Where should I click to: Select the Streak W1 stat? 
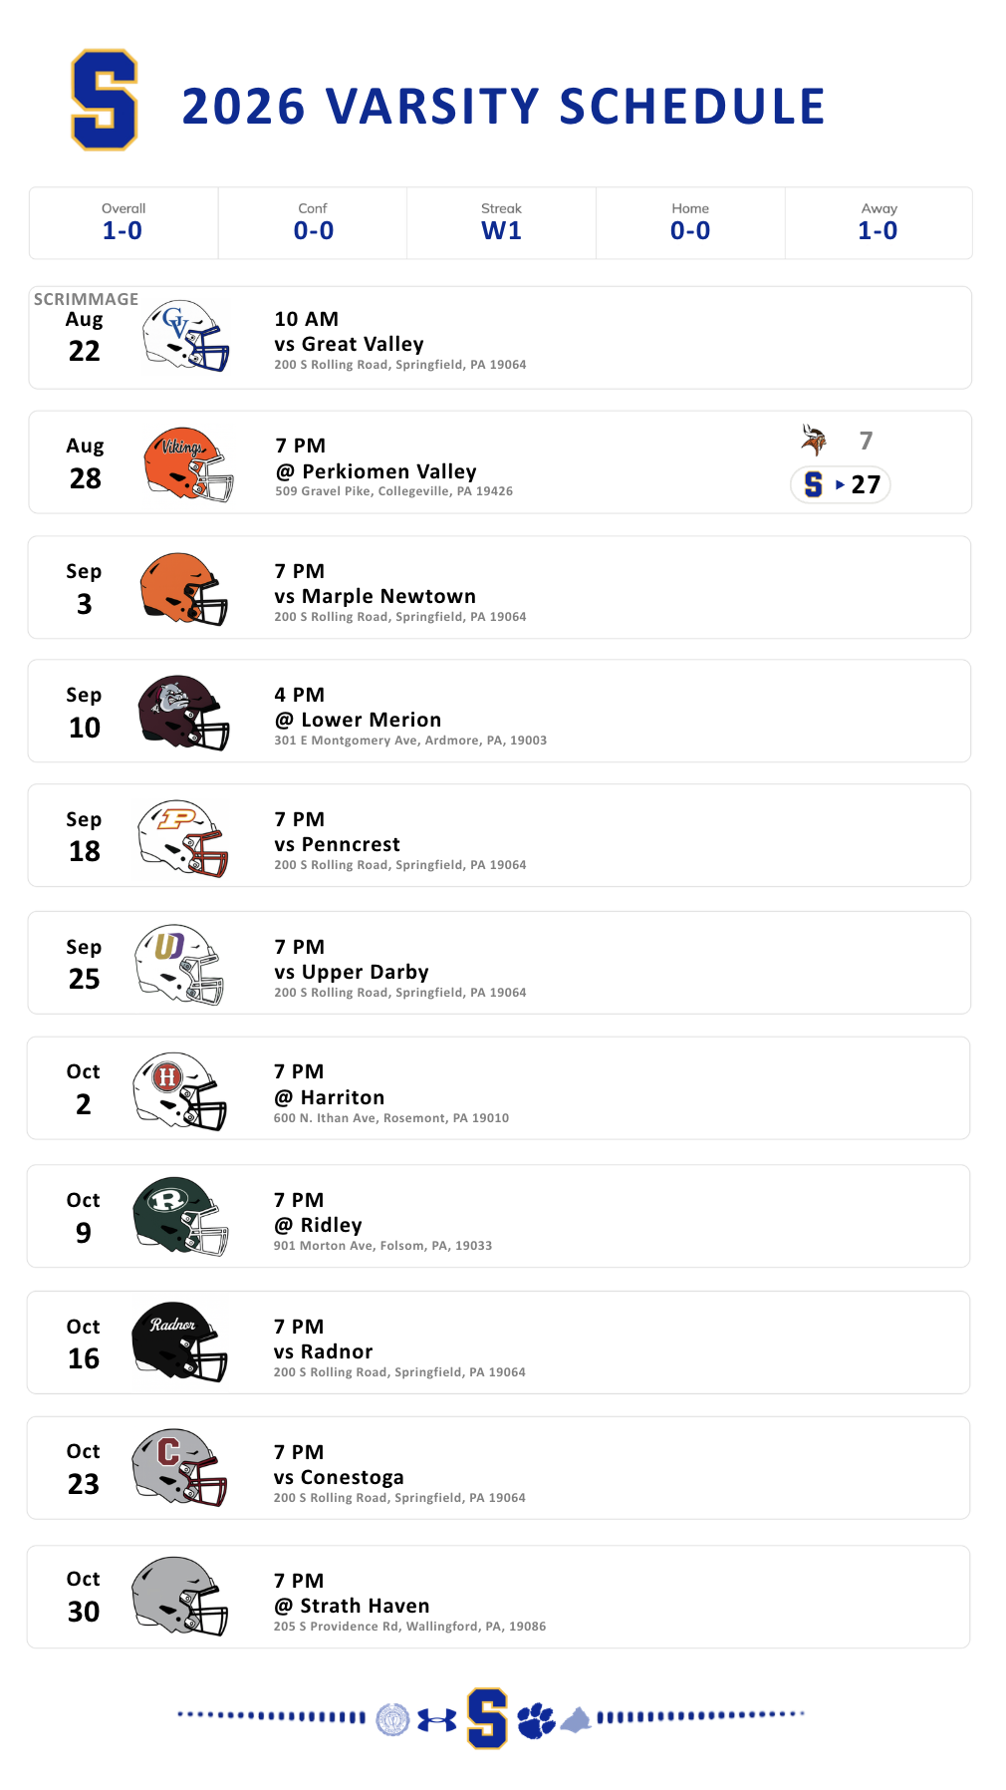tap(501, 223)
